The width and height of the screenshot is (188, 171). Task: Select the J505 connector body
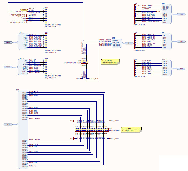coord(135,67)
